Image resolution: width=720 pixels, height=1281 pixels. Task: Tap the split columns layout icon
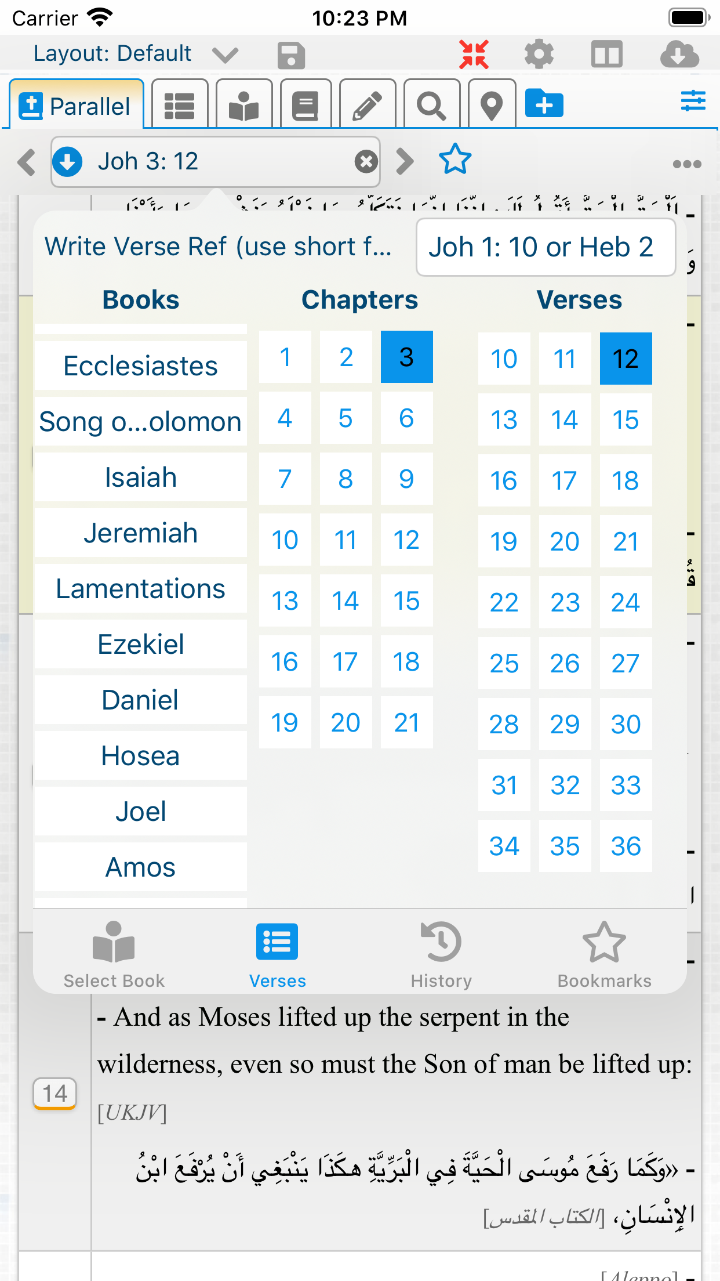click(x=606, y=55)
